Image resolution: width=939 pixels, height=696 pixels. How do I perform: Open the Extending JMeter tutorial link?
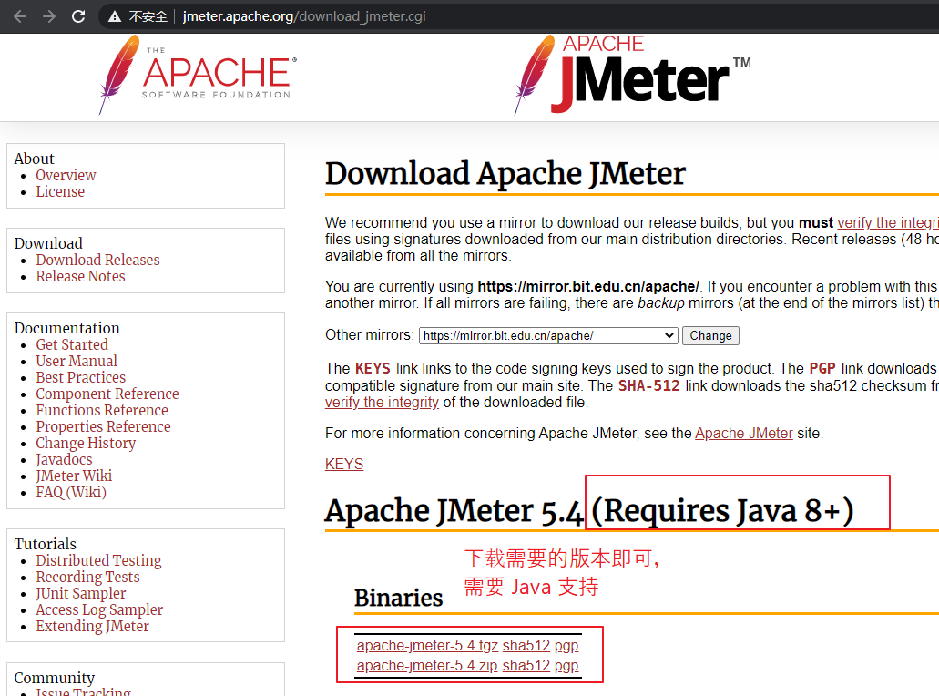click(x=92, y=626)
